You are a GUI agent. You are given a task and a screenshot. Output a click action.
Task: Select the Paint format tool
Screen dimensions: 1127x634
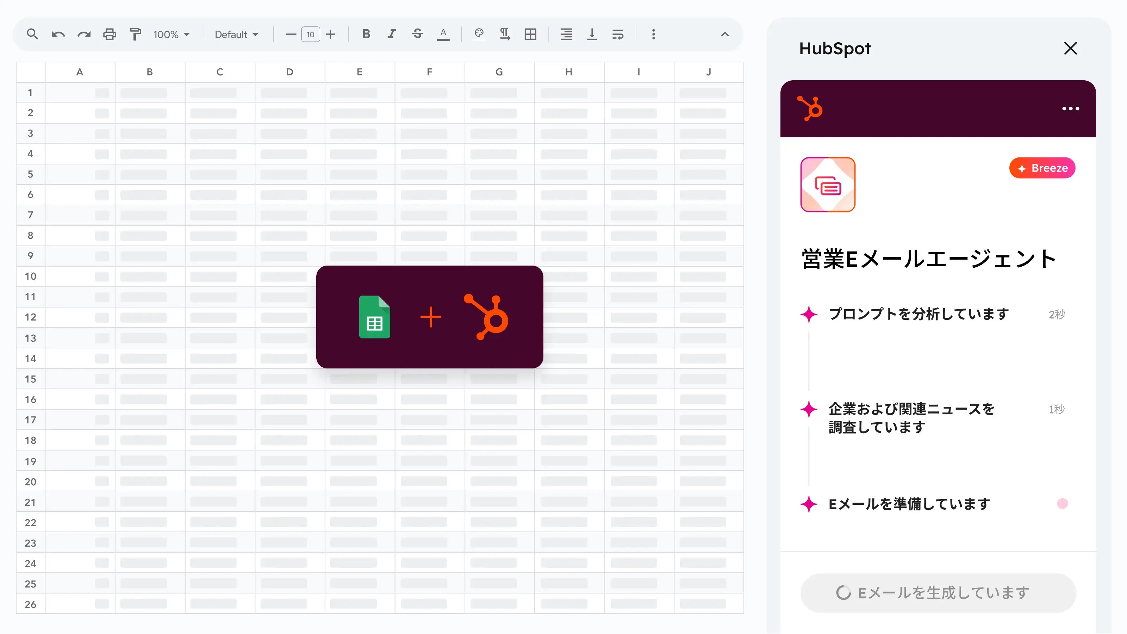(x=135, y=34)
